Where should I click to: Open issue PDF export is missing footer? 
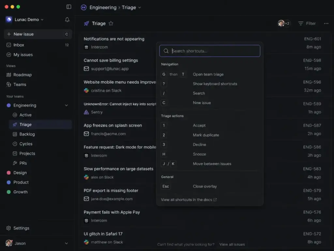coord(111,191)
